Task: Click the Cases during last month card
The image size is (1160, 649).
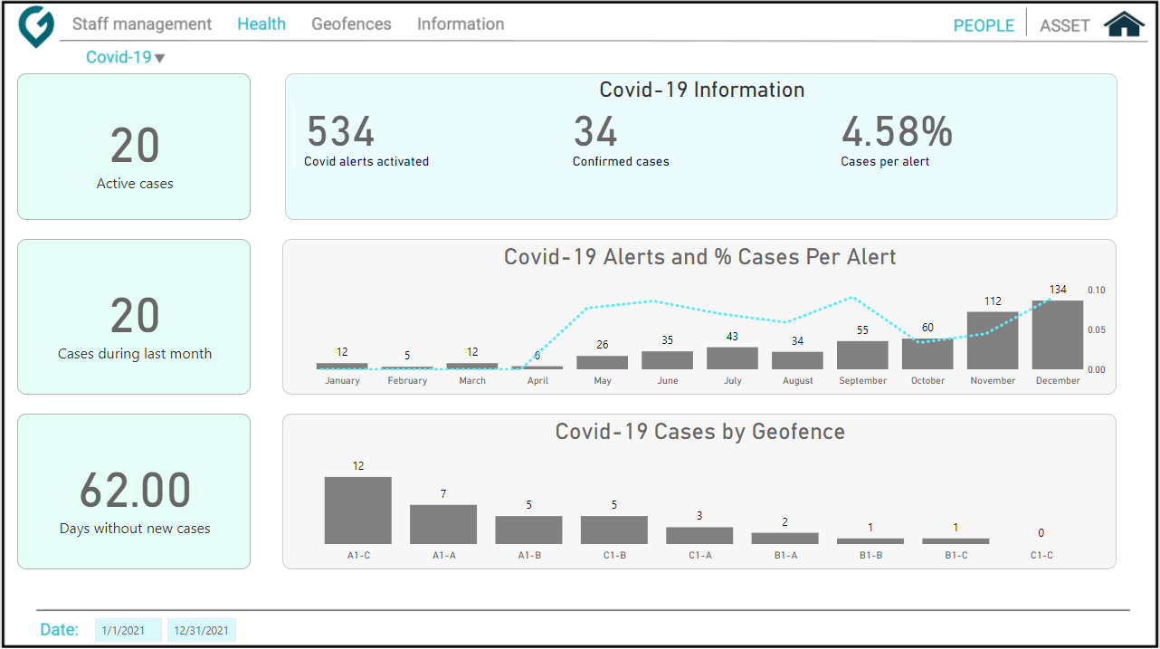Action: coord(134,317)
